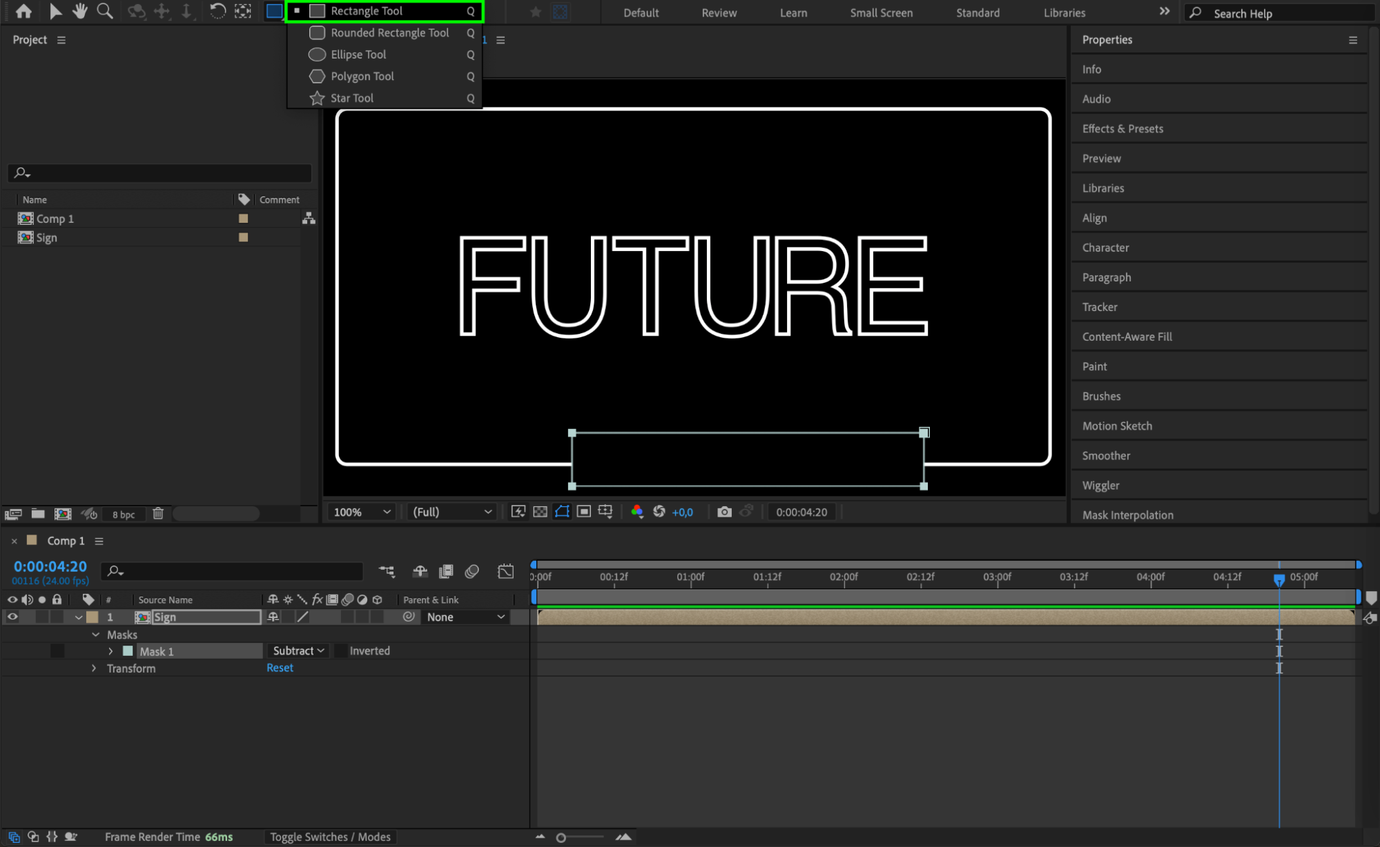The image size is (1380, 847).
Task: Toggle Region of Interest
Action: 583,511
